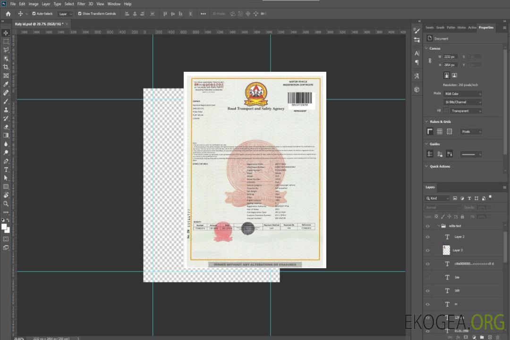Switch to the Swatches panel tab
Image resolution: width=510 pixels, height=340 pixels.
[x=429, y=27]
